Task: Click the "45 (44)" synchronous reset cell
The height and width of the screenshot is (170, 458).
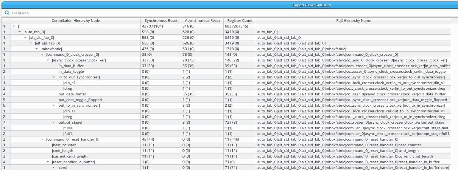Action: tap(160, 139)
